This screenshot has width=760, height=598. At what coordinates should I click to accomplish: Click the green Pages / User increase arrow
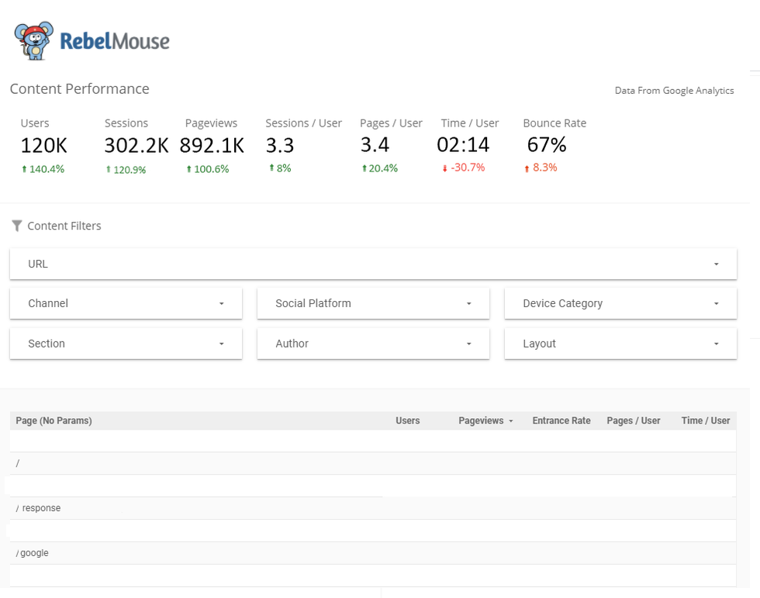(x=364, y=169)
